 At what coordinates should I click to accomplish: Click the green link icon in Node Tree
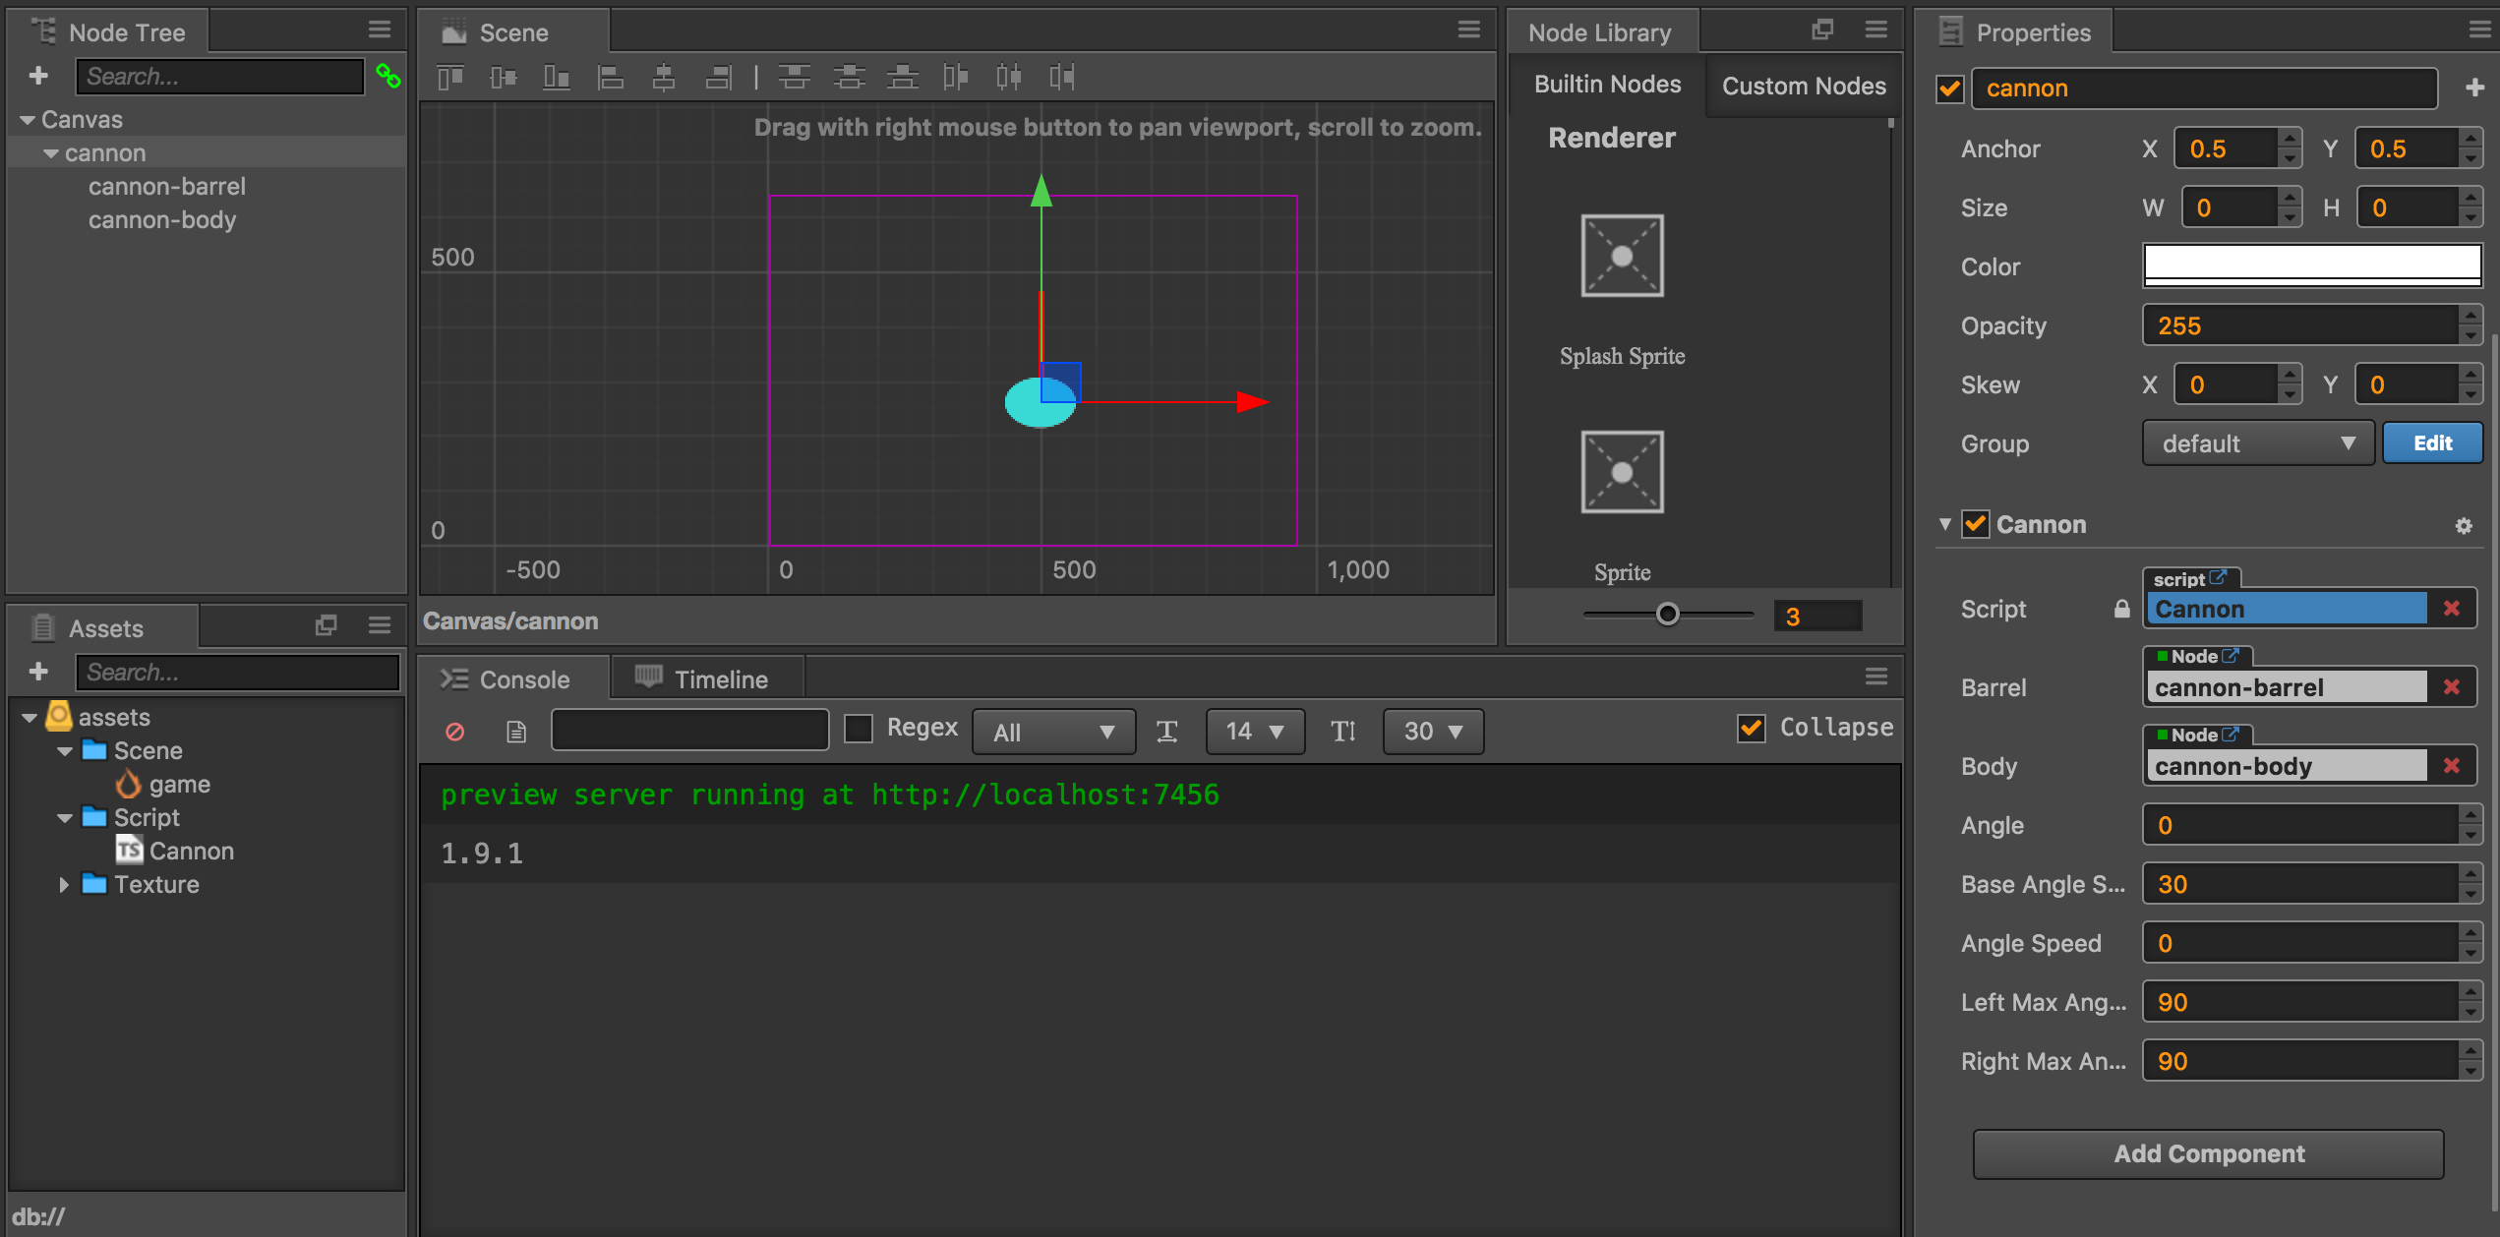[x=387, y=76]
